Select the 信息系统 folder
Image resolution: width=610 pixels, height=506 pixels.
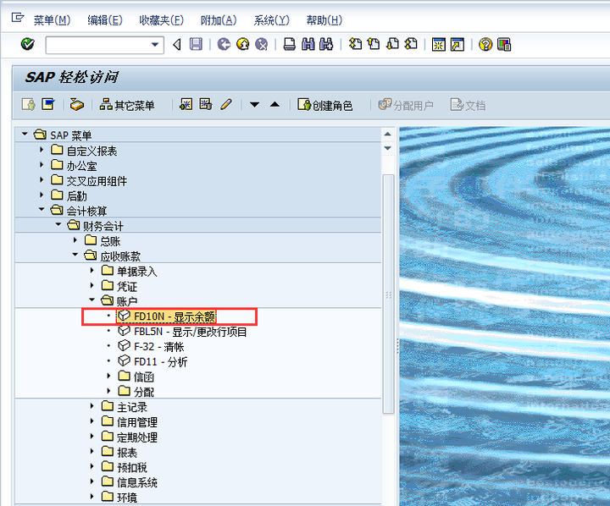click(129, 482)
